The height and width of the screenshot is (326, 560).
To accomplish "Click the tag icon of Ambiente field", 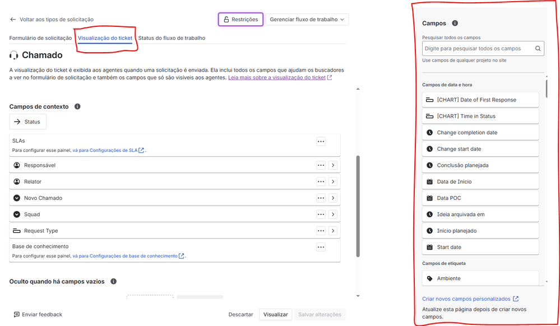I will 429,278.
